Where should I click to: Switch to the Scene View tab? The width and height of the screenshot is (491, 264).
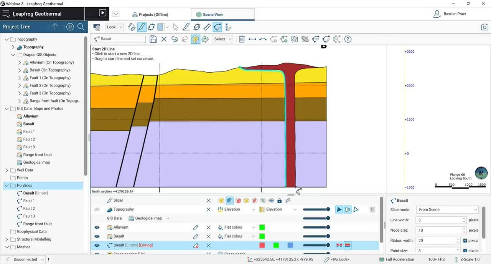[x=222, y=15]
